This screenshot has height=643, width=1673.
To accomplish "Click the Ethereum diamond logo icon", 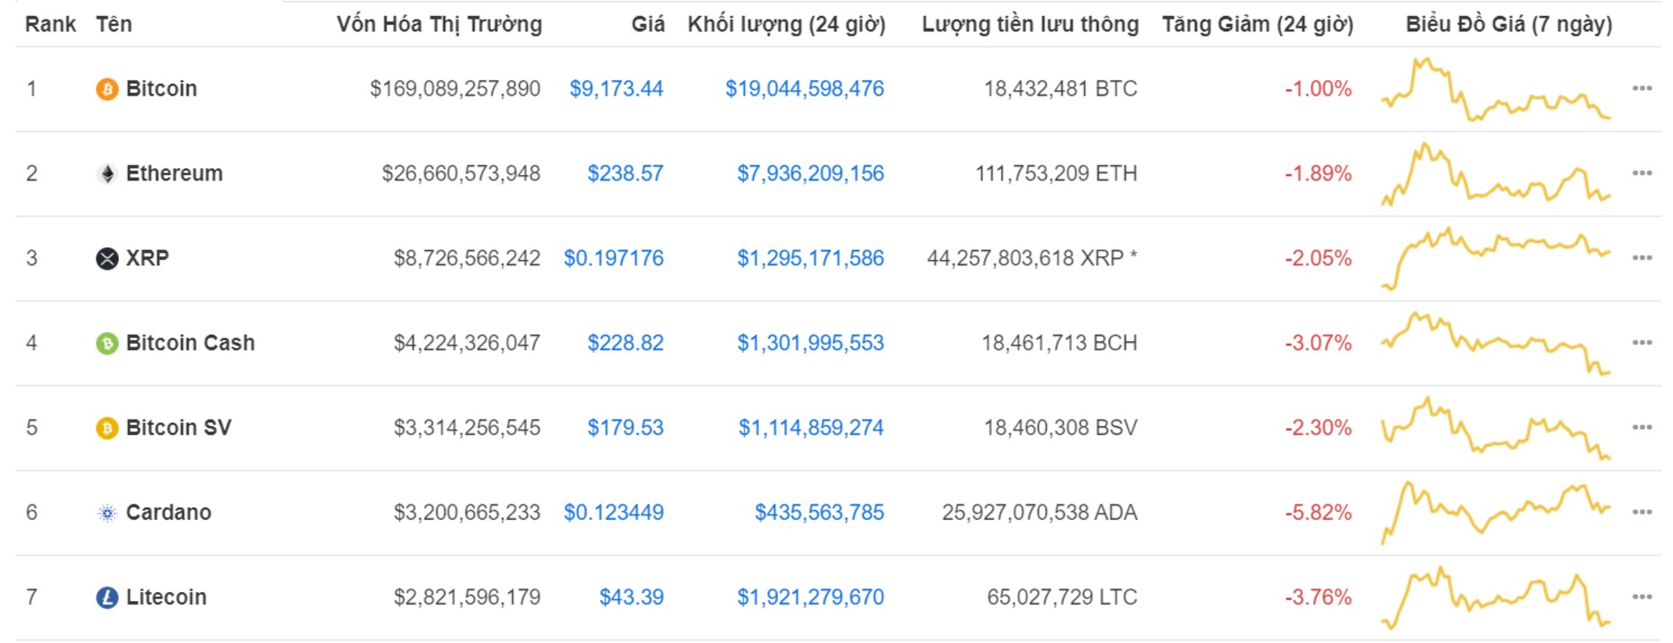I will click(107, 174).
